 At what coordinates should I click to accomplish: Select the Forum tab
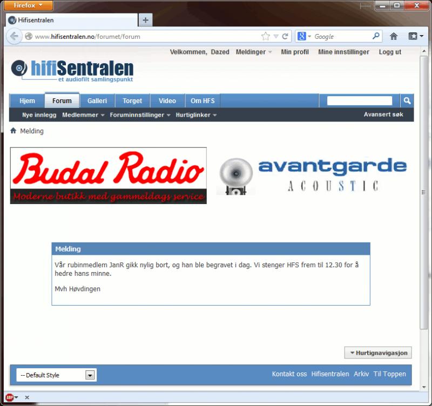click(x=62, y=100)
